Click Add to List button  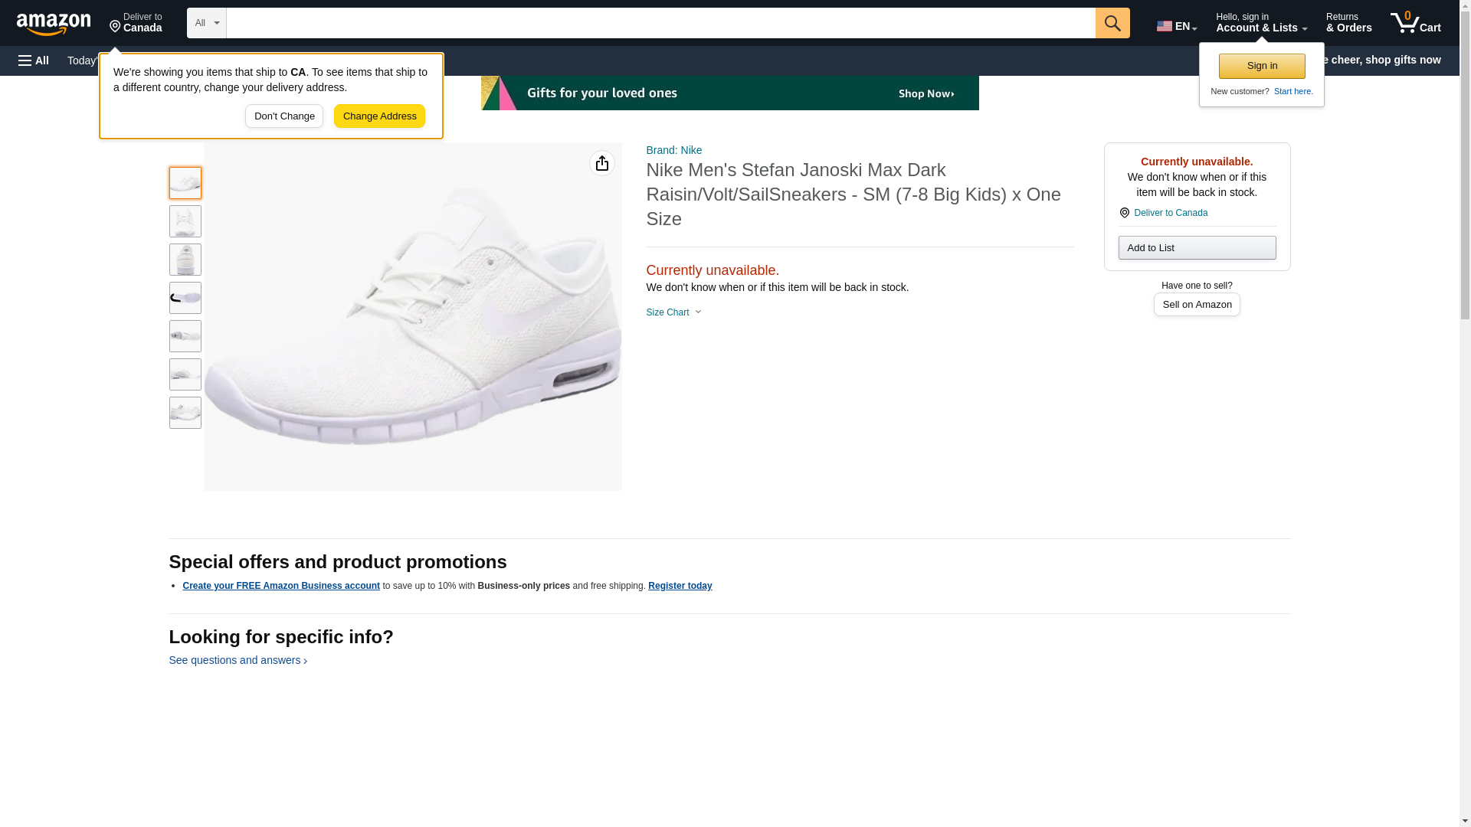click(x=1197, y=247)
